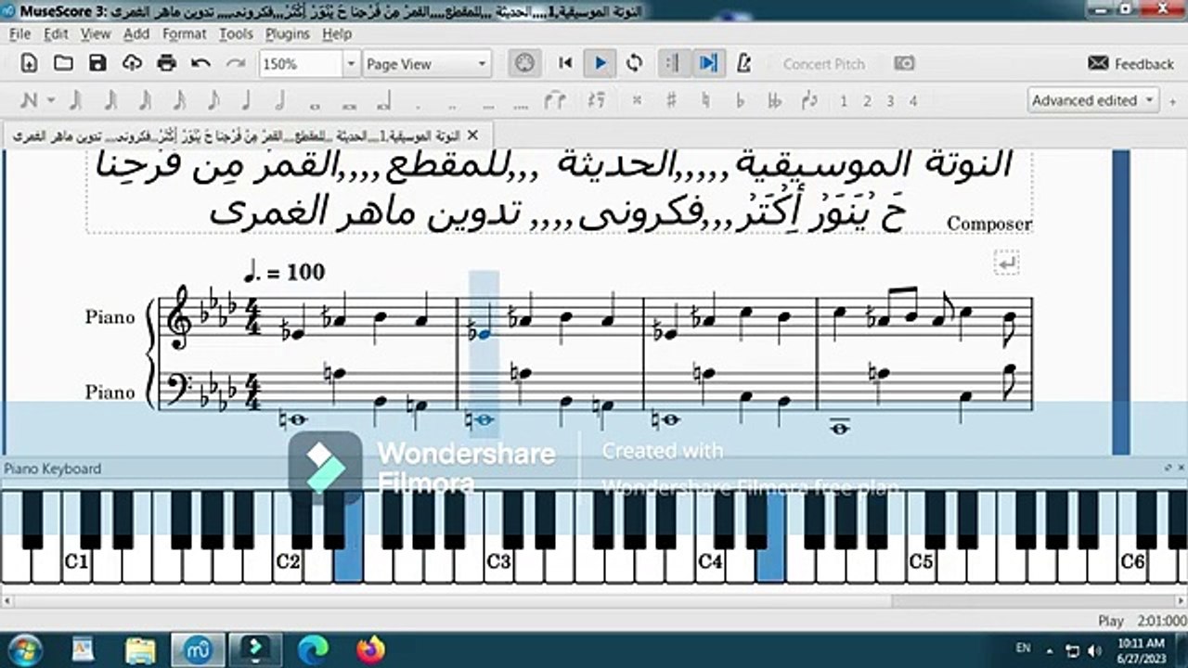Open Firefox from the taskbar
Screen dimensions: 1188x668
[x=370, y=649]
